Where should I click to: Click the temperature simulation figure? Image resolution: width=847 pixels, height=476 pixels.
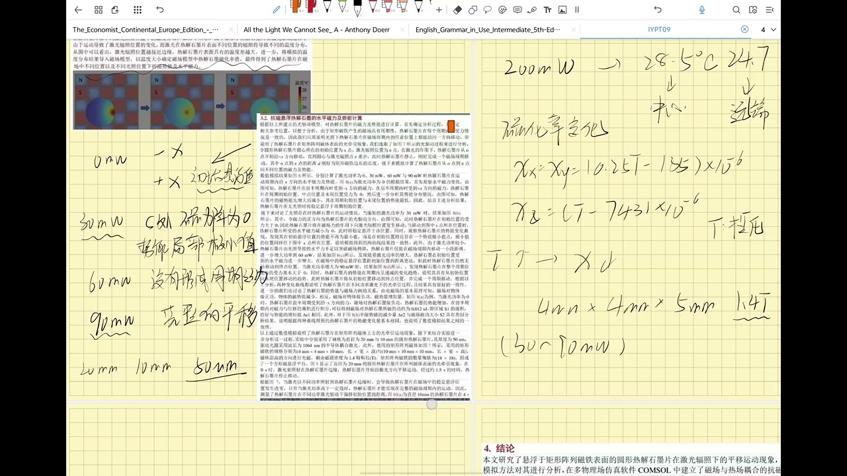[x=192, y=100]
